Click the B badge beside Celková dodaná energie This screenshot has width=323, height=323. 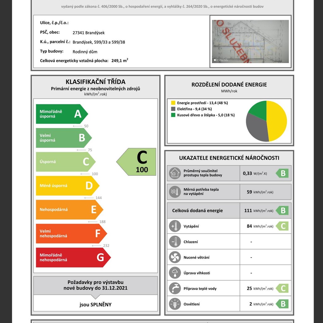[282, 210]
